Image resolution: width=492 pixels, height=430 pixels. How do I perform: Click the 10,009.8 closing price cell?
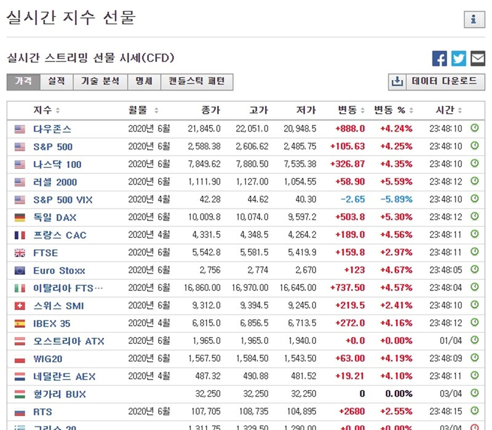point(204,217)
